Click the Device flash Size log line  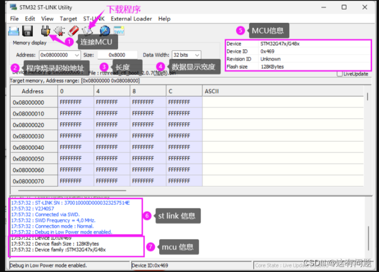[55, 244]
